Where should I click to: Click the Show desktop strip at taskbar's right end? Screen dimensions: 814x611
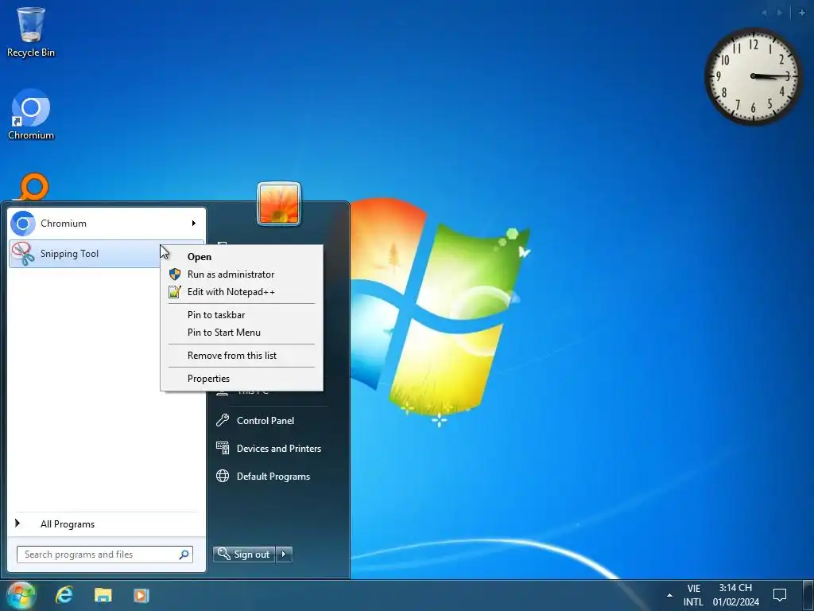808,595
